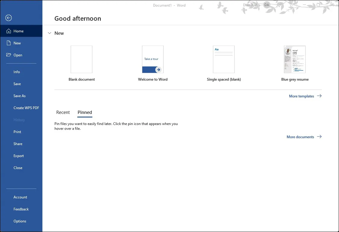Switch to the Recent tab
The image size is (339, 232).
pos(63,112)
